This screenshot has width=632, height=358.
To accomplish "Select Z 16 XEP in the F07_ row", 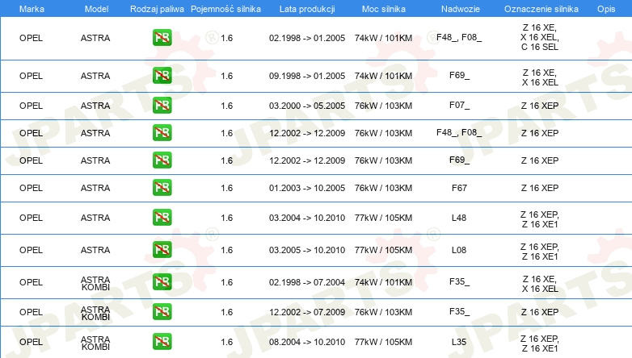I will point(540,106).
